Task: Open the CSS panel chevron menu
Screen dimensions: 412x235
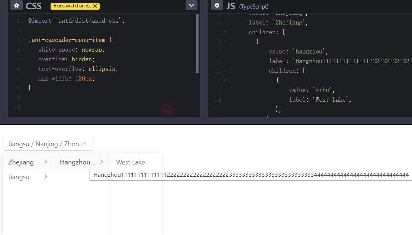Action: tap(191, 5)
